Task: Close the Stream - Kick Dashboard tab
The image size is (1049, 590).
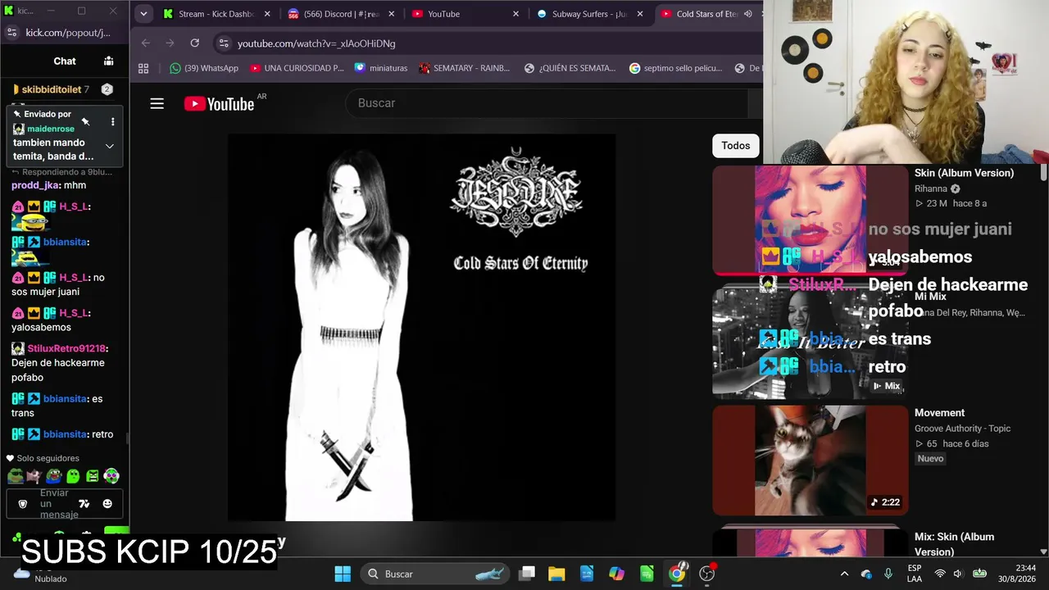Action: pos(267,14)
